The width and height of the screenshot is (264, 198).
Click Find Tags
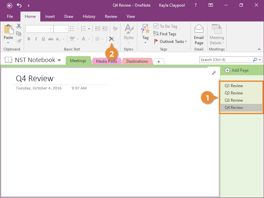coord(165,34)
